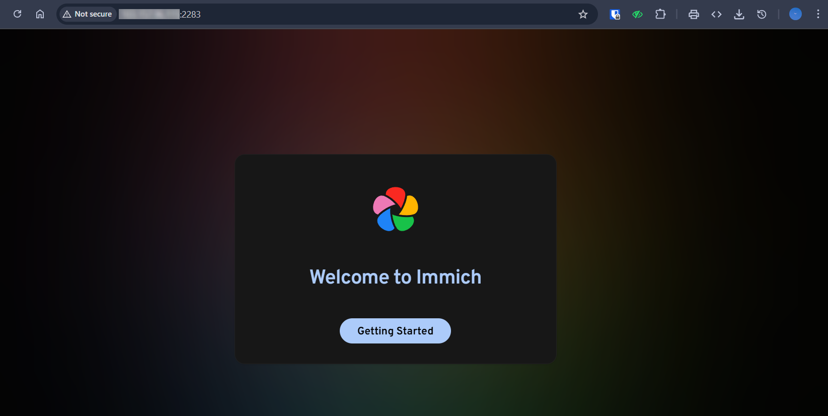Open developer tools code brackets icon
Screen dimensions: 828x416
pyautogui.click(x=716, y=14)
